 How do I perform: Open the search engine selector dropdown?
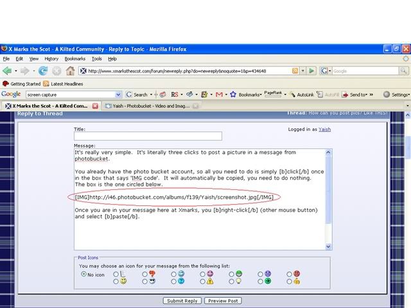326,71
